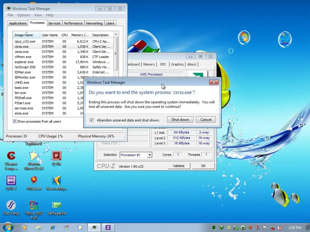Click the Norton Ghost taskbar icon
This screenshot has height=232, width=310.
pyautogui.click(x=80, y=227)
